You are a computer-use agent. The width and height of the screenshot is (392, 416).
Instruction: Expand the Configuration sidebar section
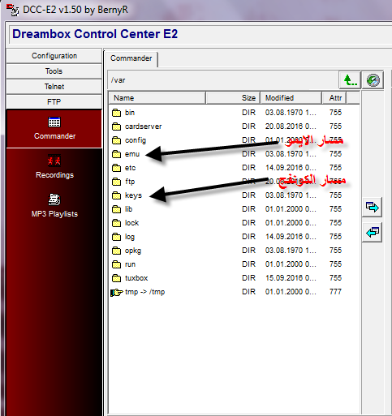coord(54,56)
